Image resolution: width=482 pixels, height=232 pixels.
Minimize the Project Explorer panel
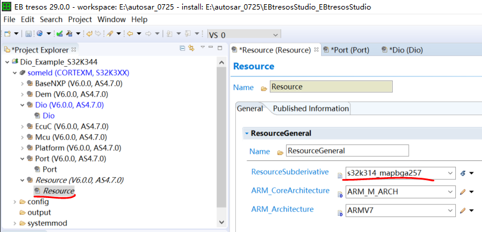pos(211,47)
